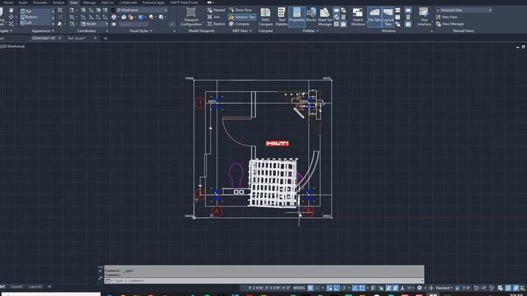Click the MODEL button in status bar
Viewport: 527px width, 296px height.
[x=299, y=288]
